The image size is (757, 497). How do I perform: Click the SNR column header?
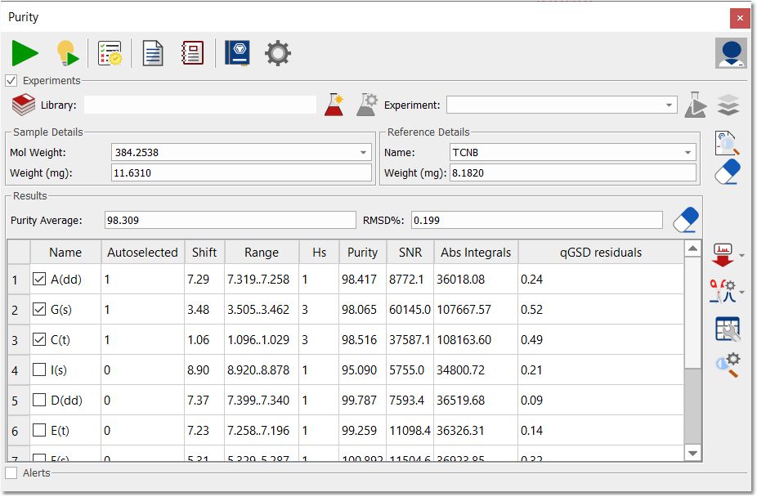(x=410, y=253)
